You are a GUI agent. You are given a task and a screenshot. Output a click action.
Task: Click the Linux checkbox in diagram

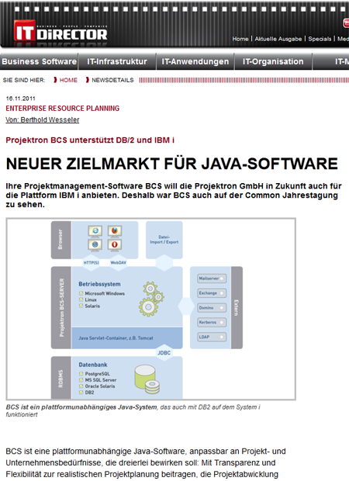(81, 299)
